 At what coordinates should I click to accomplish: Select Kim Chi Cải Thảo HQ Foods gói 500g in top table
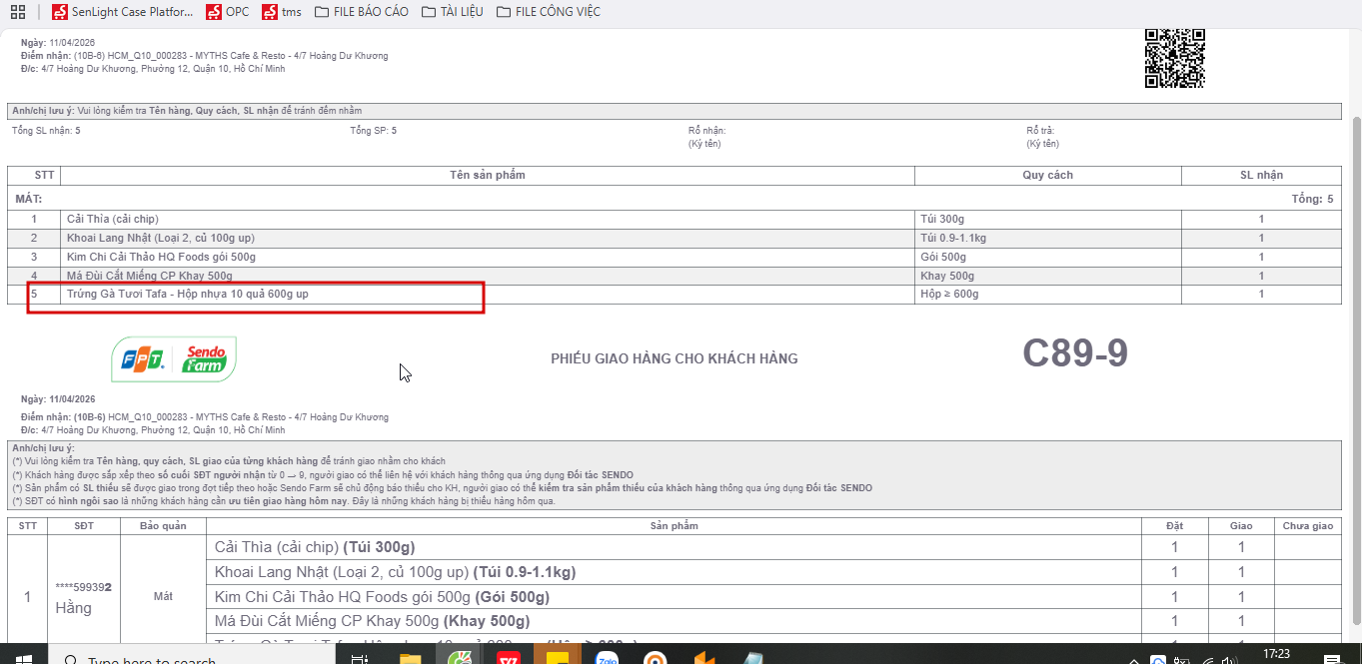[x=161, y=257]
